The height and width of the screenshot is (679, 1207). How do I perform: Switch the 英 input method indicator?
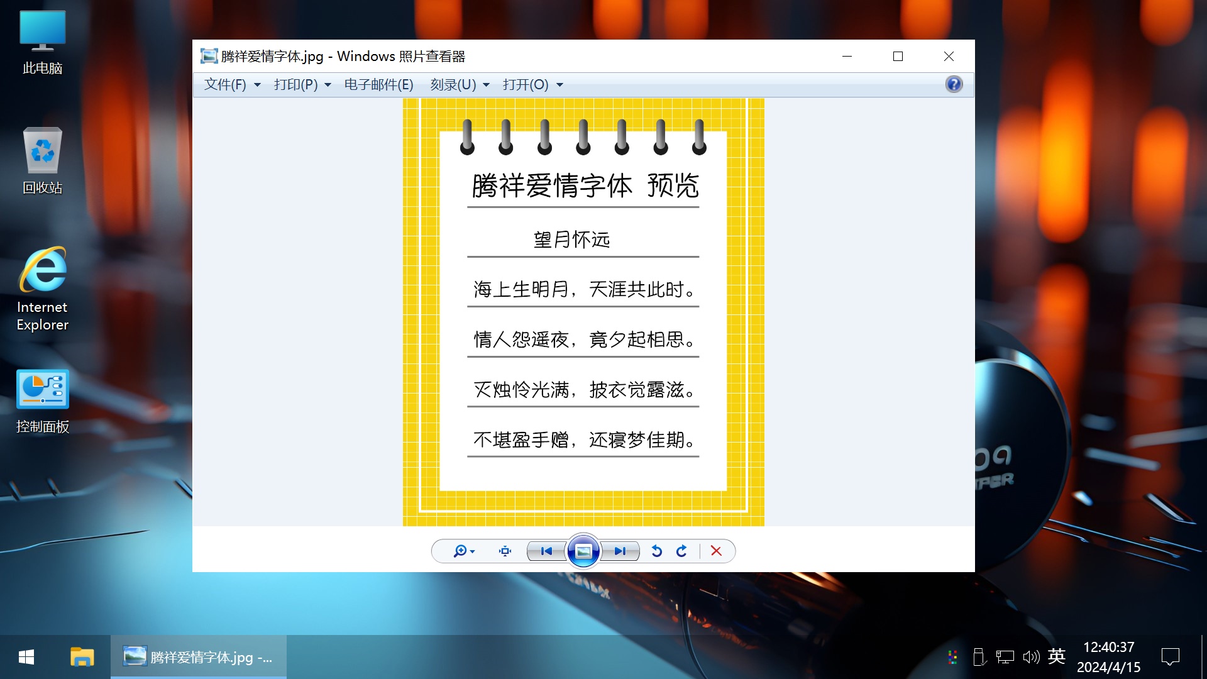[x=1057, y=656]
